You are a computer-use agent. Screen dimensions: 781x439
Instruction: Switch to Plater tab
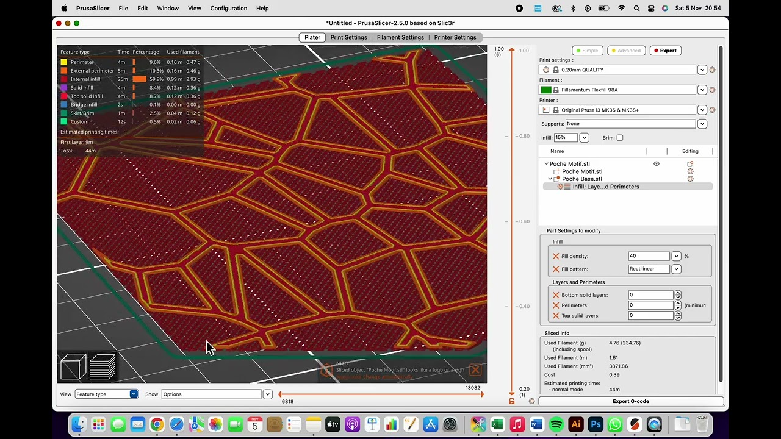312,37
